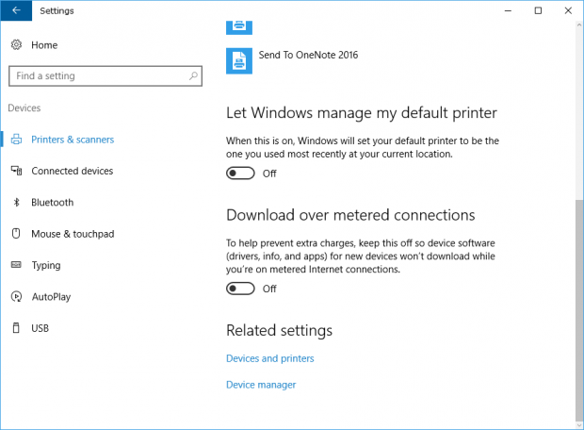The image size is (584, 430).
Task: Click the Printers & scanners printer icon
Action: (16, 140)
